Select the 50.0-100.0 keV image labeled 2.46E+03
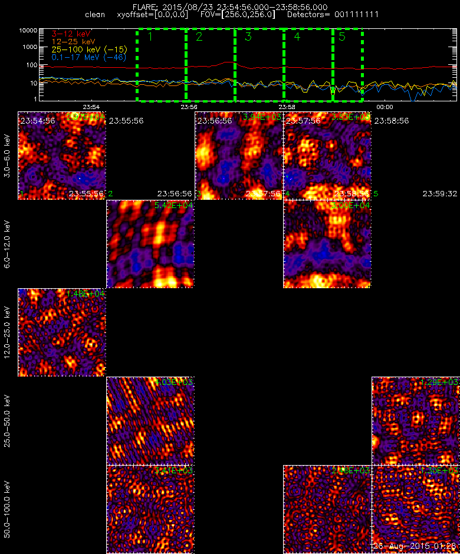Viewport: 460px width, 554px height. [x=327, y=509]
